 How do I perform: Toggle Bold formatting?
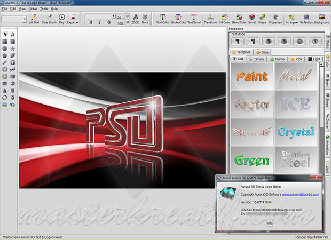coord(91,22)
